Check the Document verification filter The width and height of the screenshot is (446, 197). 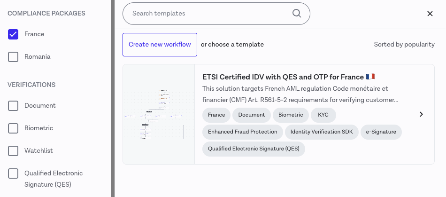pyautogui.click(x=13, y=106)
